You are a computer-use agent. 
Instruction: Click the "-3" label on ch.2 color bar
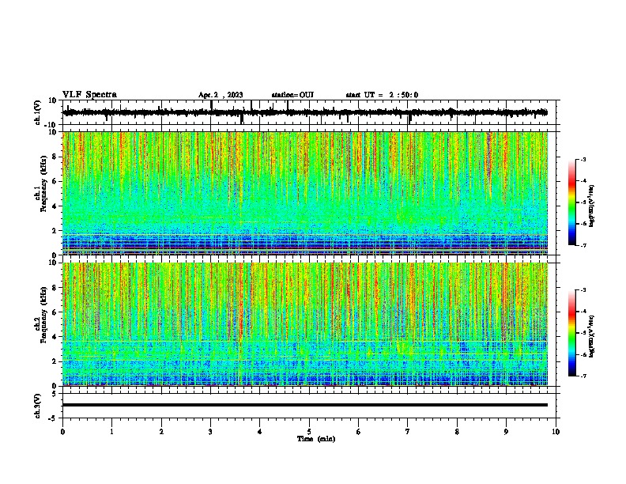click(583, 290)
